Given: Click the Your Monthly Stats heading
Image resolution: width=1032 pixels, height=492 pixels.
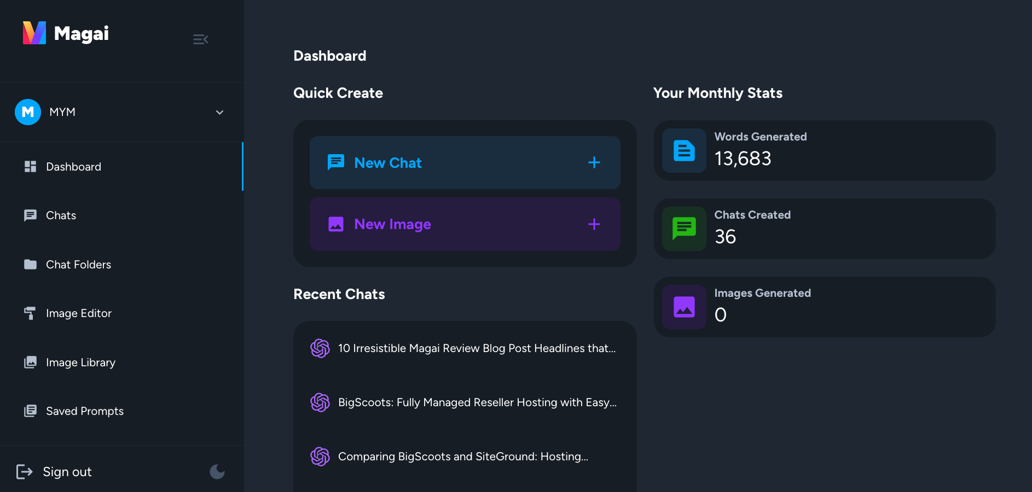Looking at the screenshot, I should [718, 93].
